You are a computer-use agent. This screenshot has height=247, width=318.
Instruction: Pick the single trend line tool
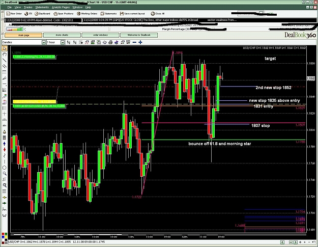click(x=5, y=60)
